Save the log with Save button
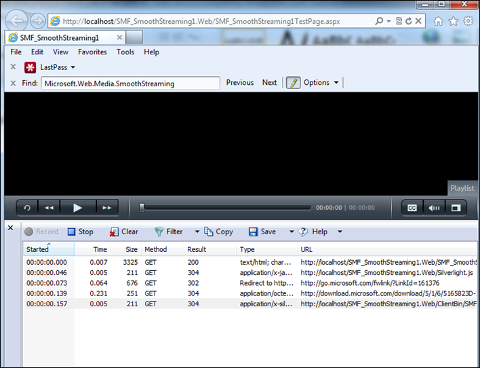The width and height of the screenshot is (480, 368). click(262, 232)
